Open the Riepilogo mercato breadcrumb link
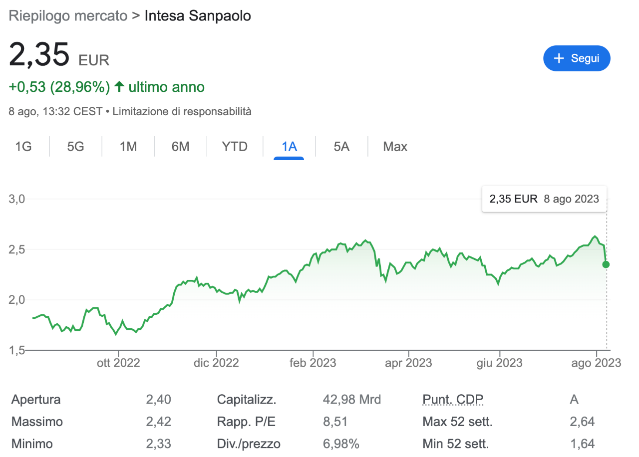 click(68, 16)
